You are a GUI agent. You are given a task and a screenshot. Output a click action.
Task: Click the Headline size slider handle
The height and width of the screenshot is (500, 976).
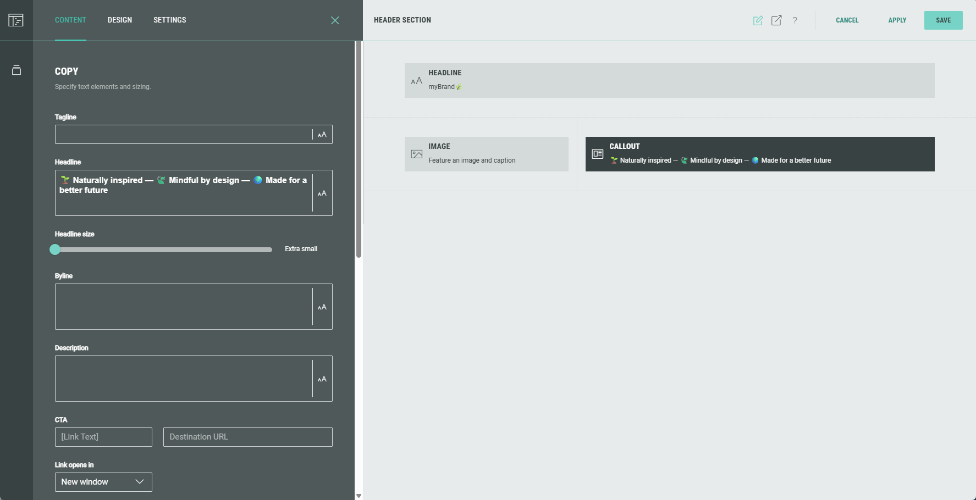55,249
